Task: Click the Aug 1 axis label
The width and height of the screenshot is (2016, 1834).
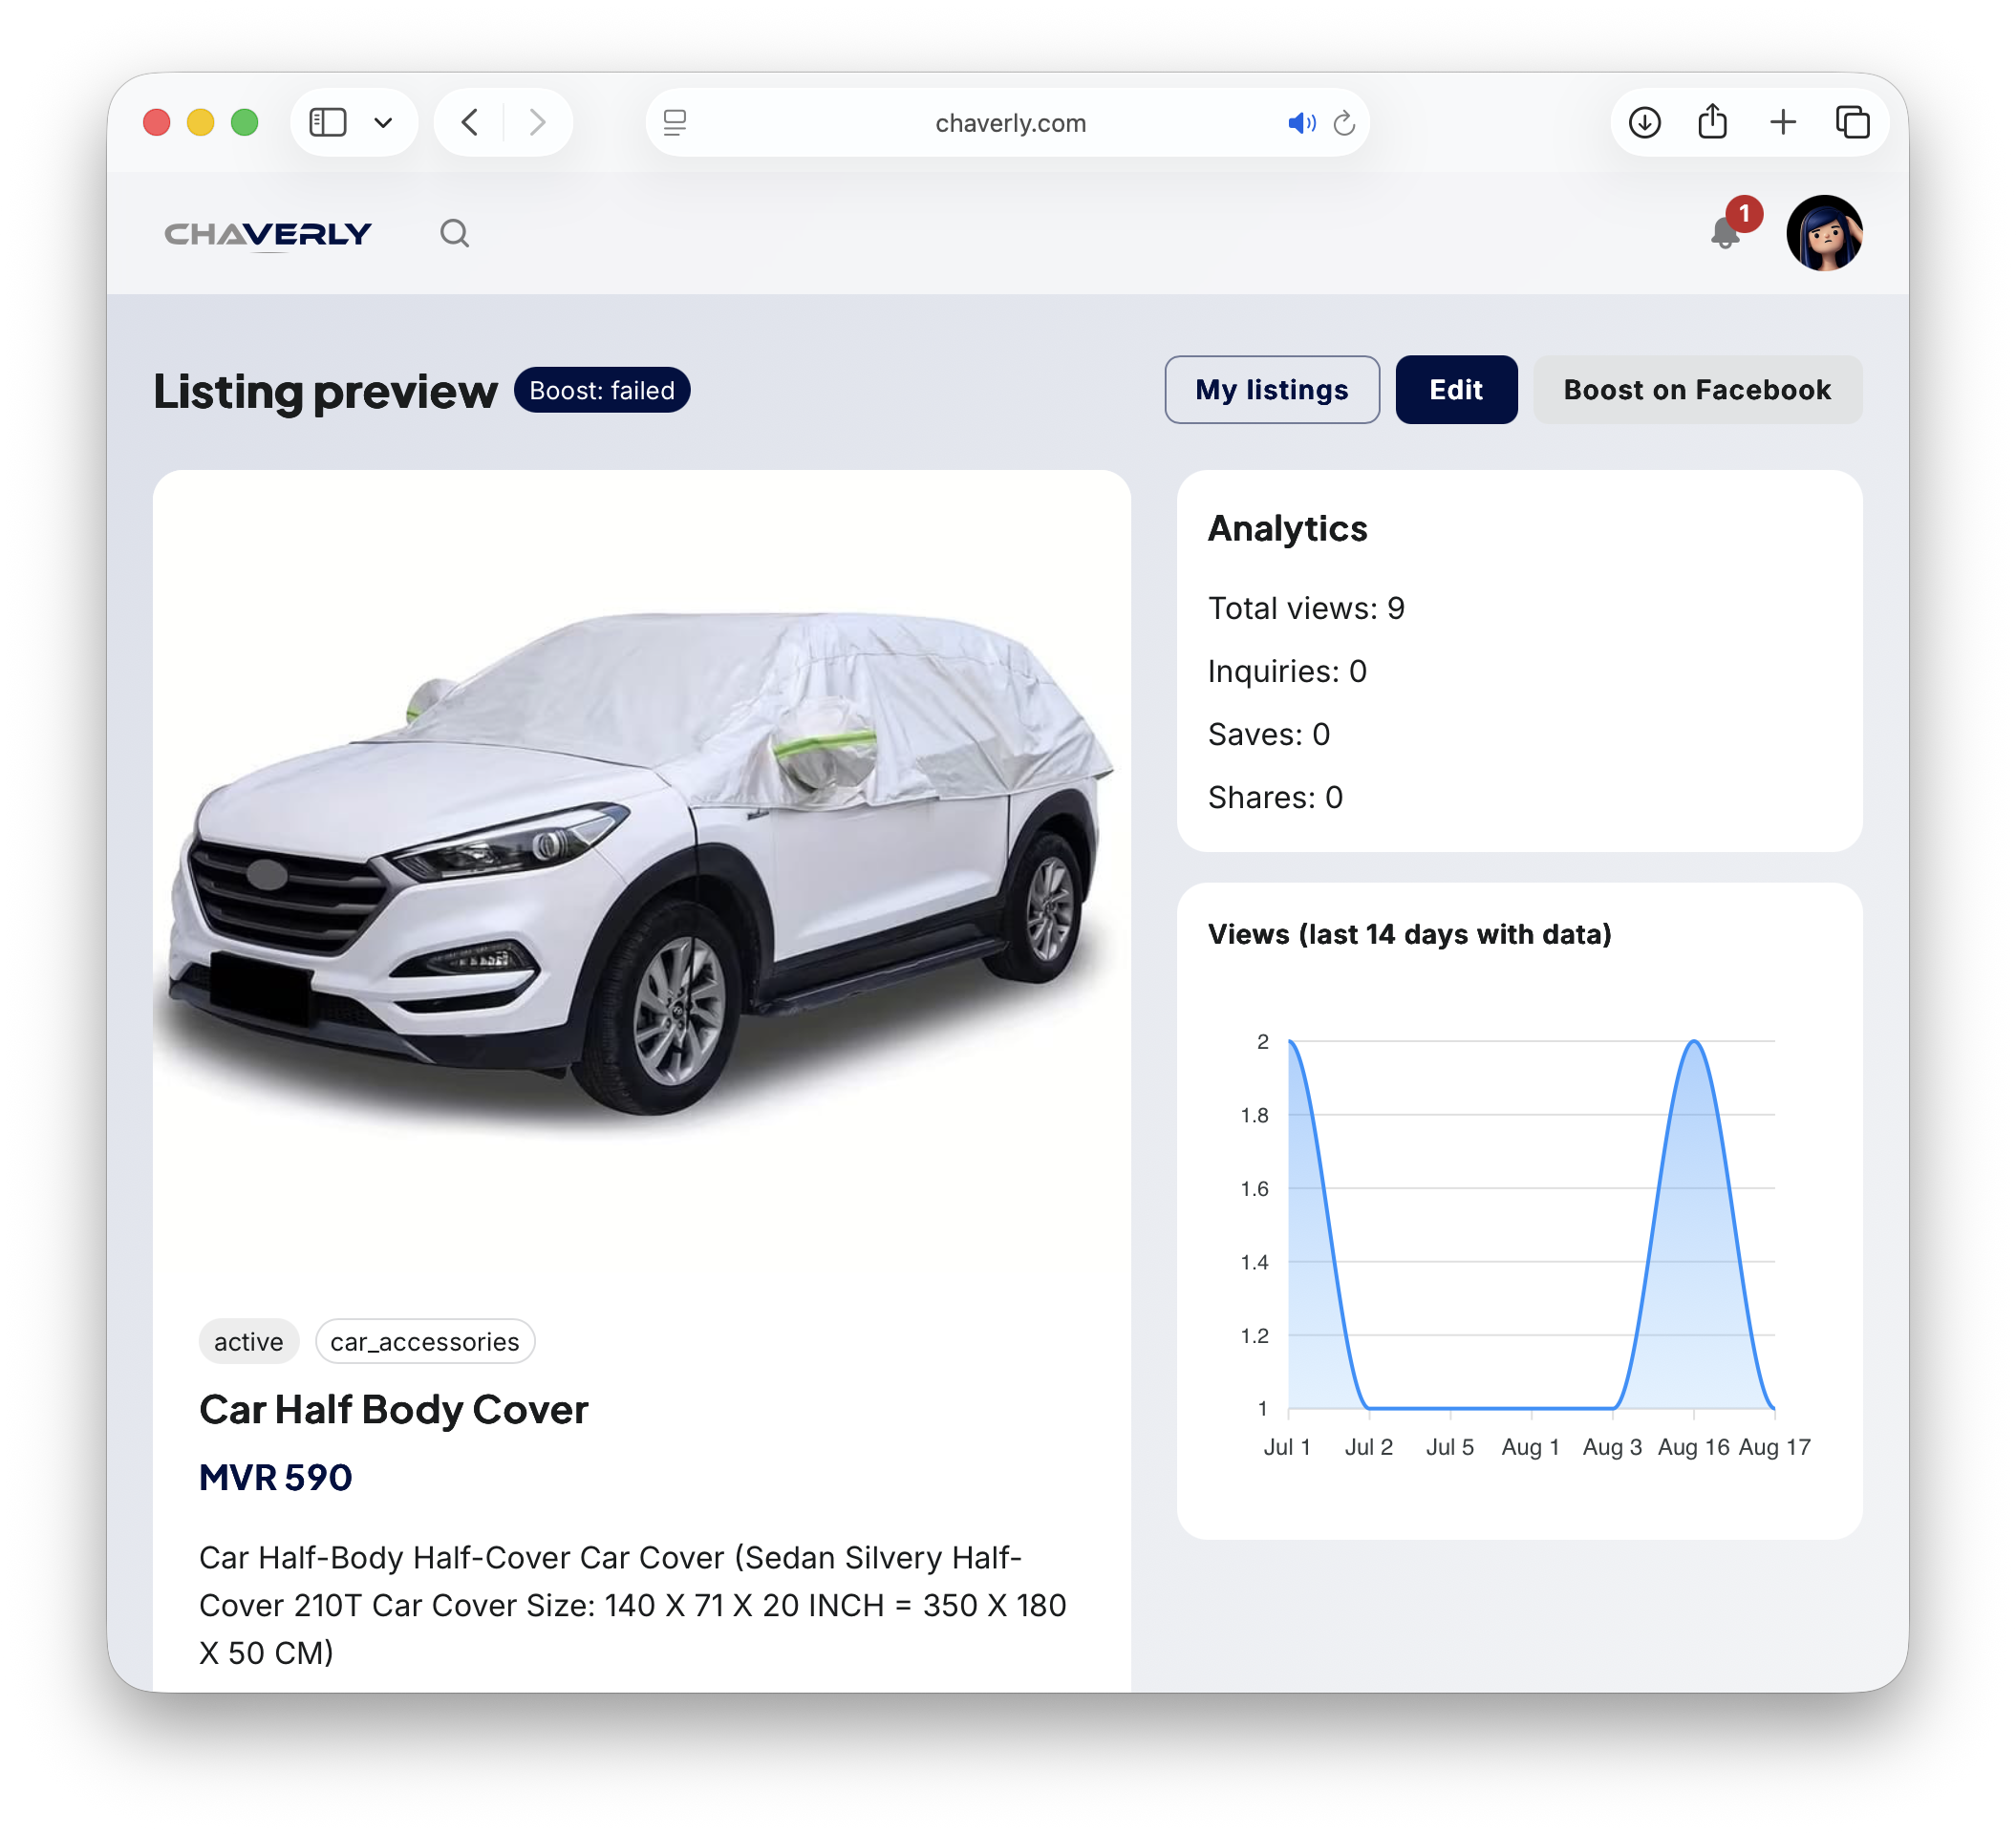Action: (x=1531, y=1447)
